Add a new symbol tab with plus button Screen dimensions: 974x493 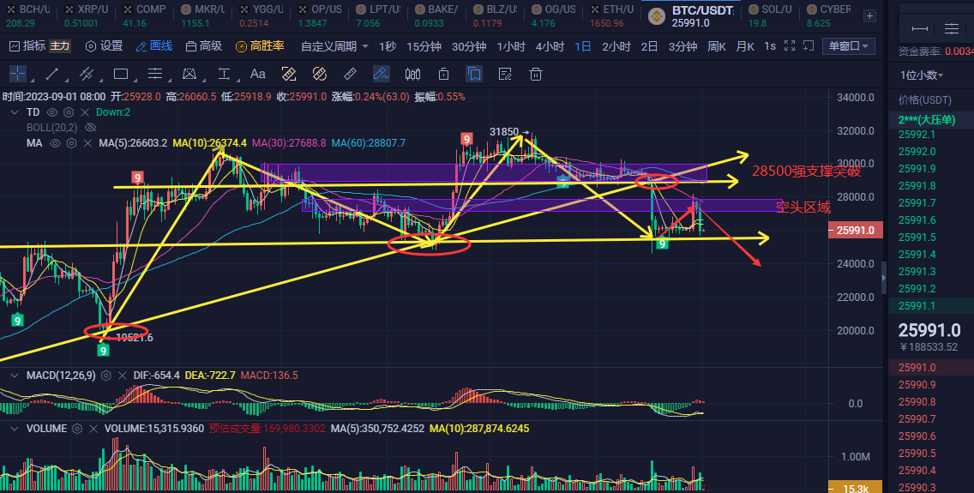(870, 15)
